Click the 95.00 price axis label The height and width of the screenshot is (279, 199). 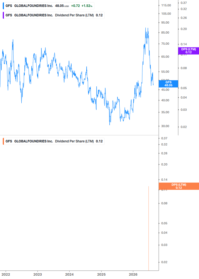click(x=165, y=22)
